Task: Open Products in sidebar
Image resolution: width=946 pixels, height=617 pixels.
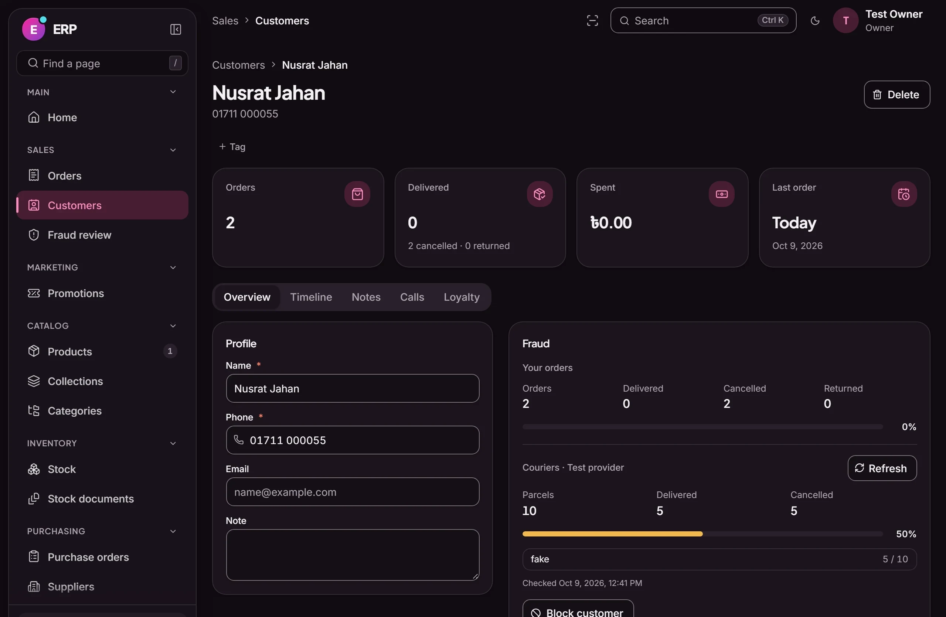Action: [102, 352]
